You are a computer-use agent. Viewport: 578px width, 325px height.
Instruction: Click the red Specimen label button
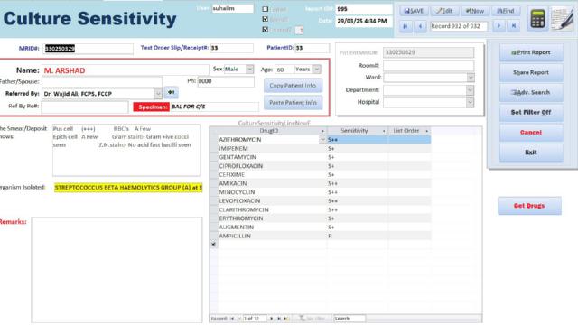pos(151,107)
